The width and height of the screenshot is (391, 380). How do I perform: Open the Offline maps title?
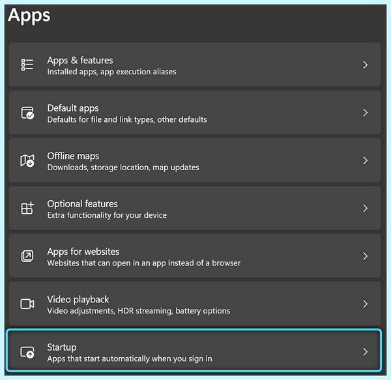point(73,156)
